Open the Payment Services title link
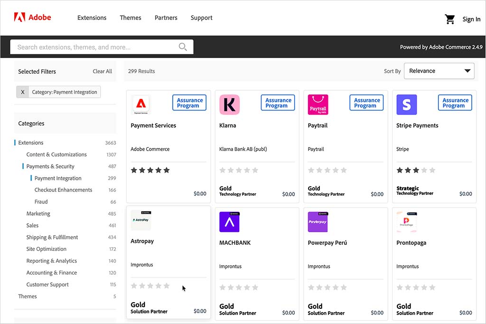The height and width of the screenshot is (324, 486). [153, 125]
